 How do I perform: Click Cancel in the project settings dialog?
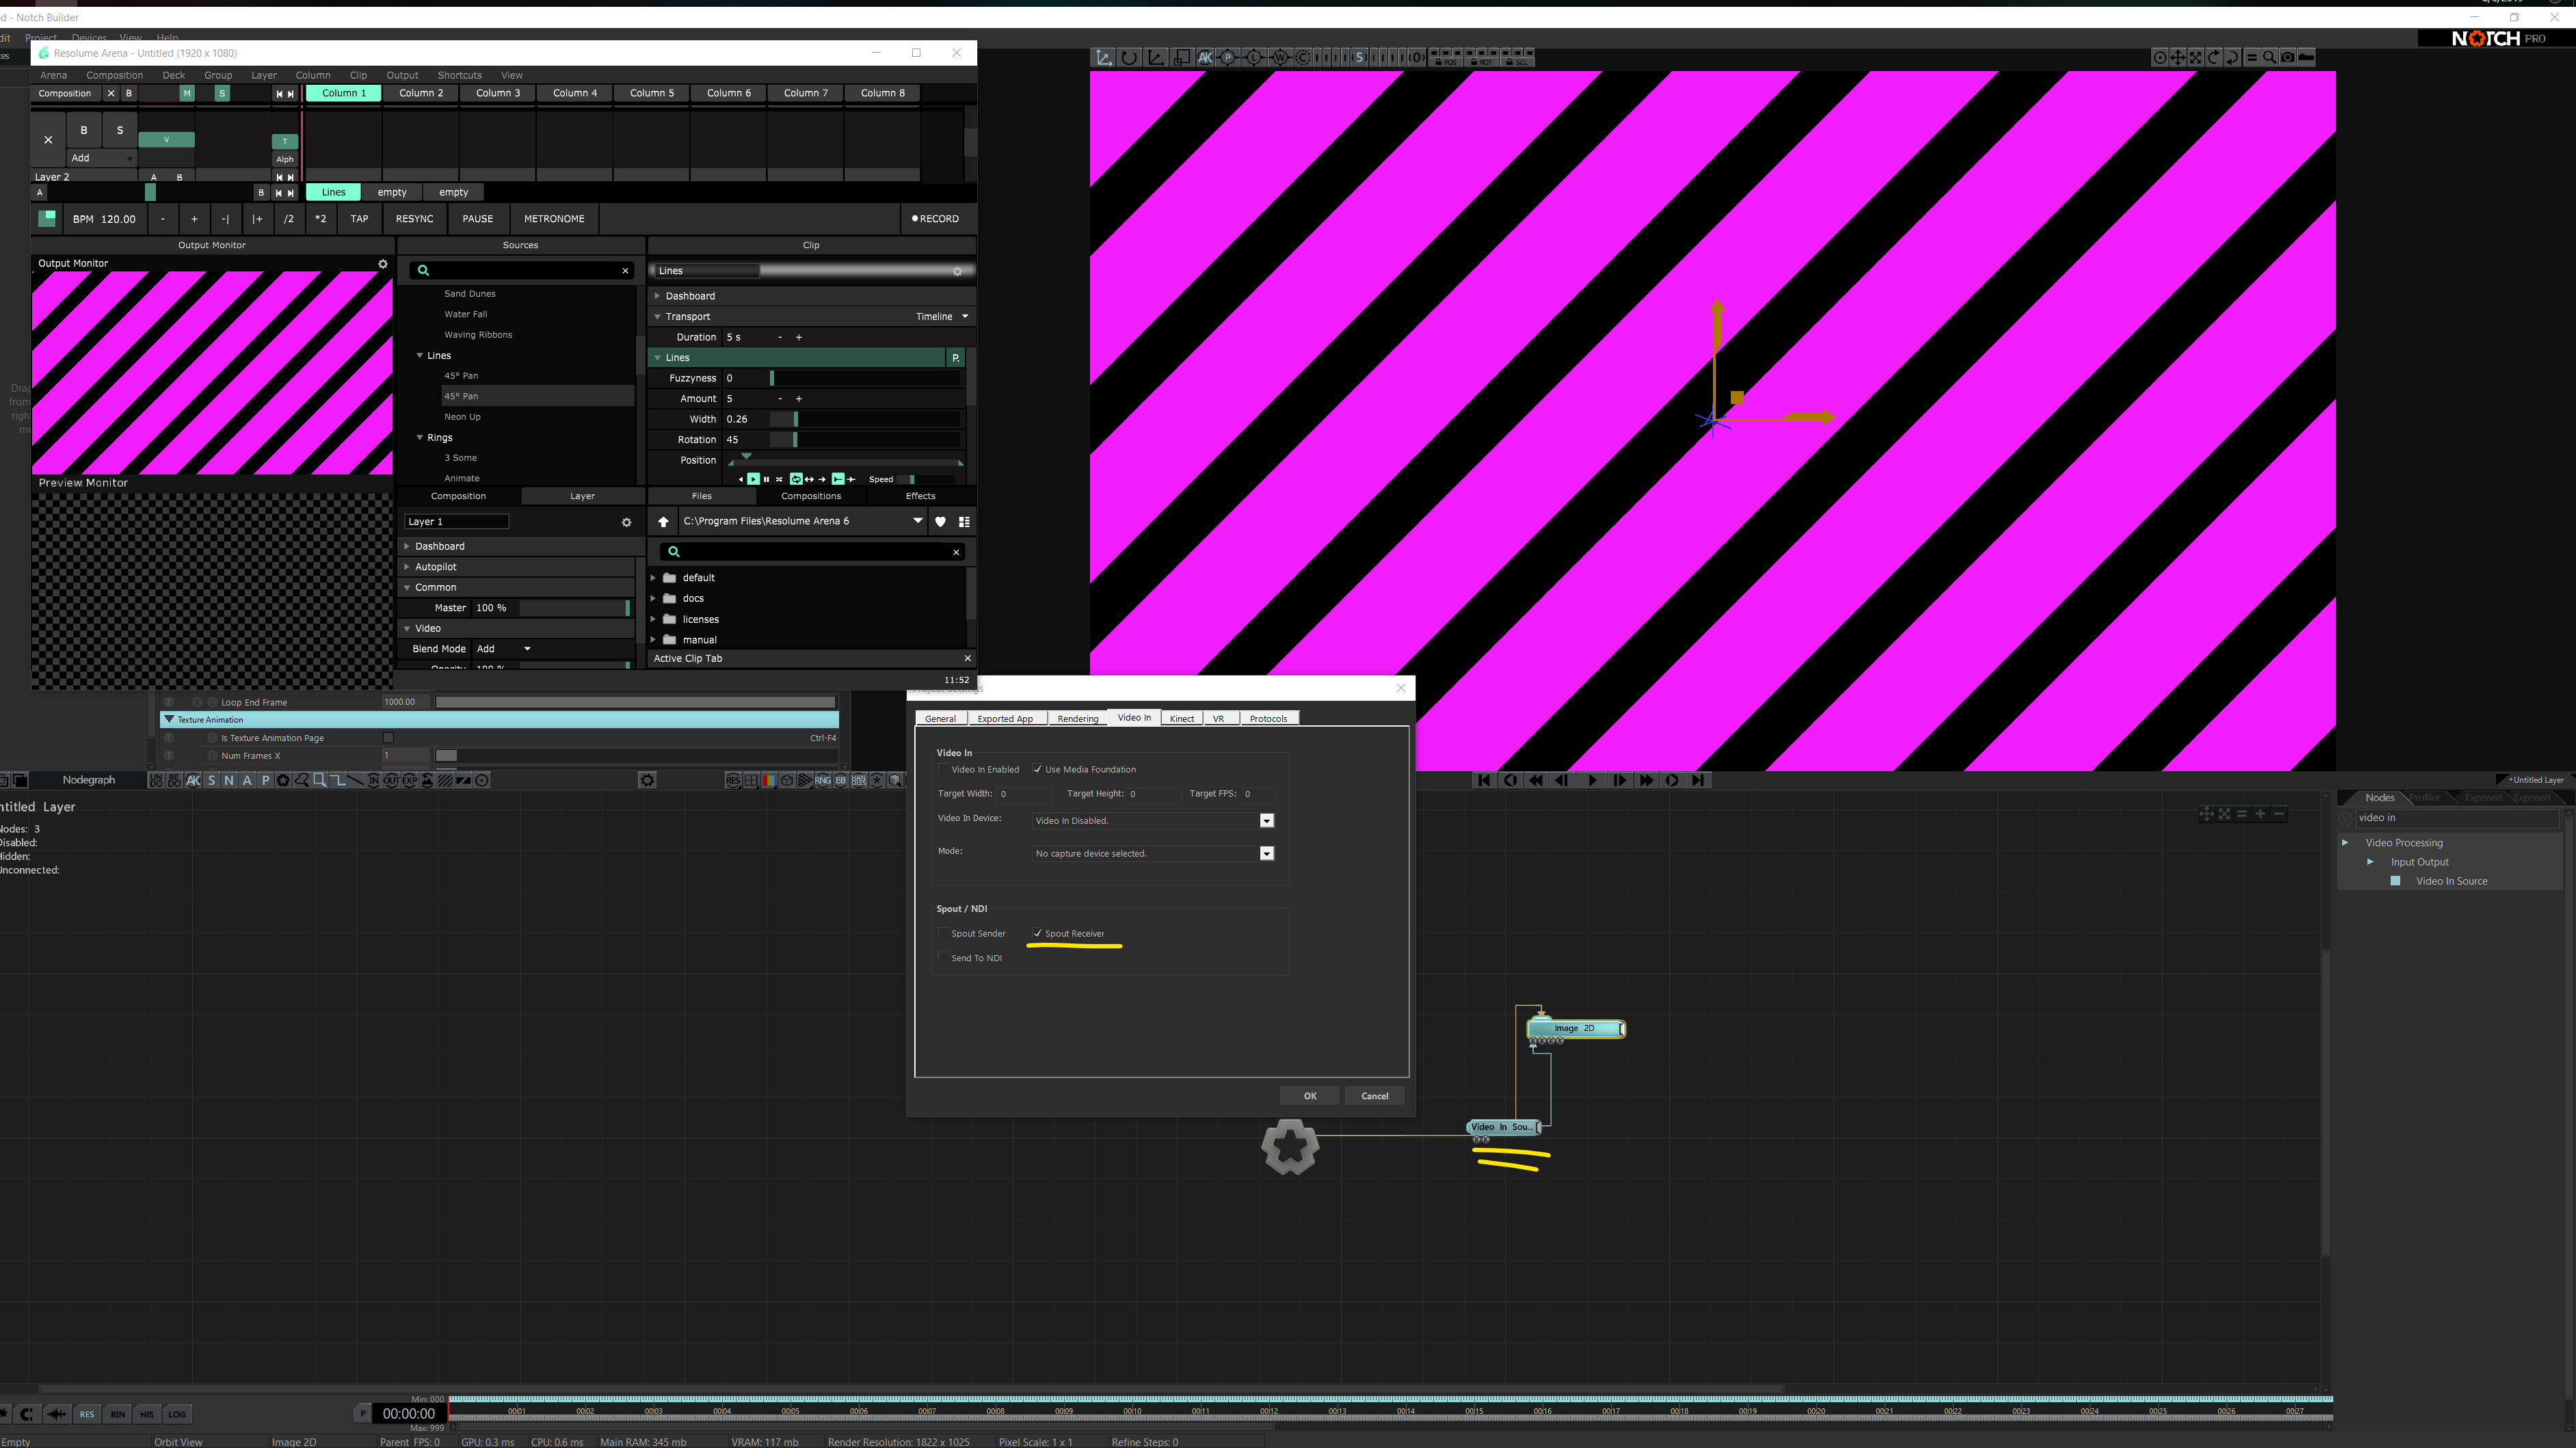[x=1374, y=1096]
